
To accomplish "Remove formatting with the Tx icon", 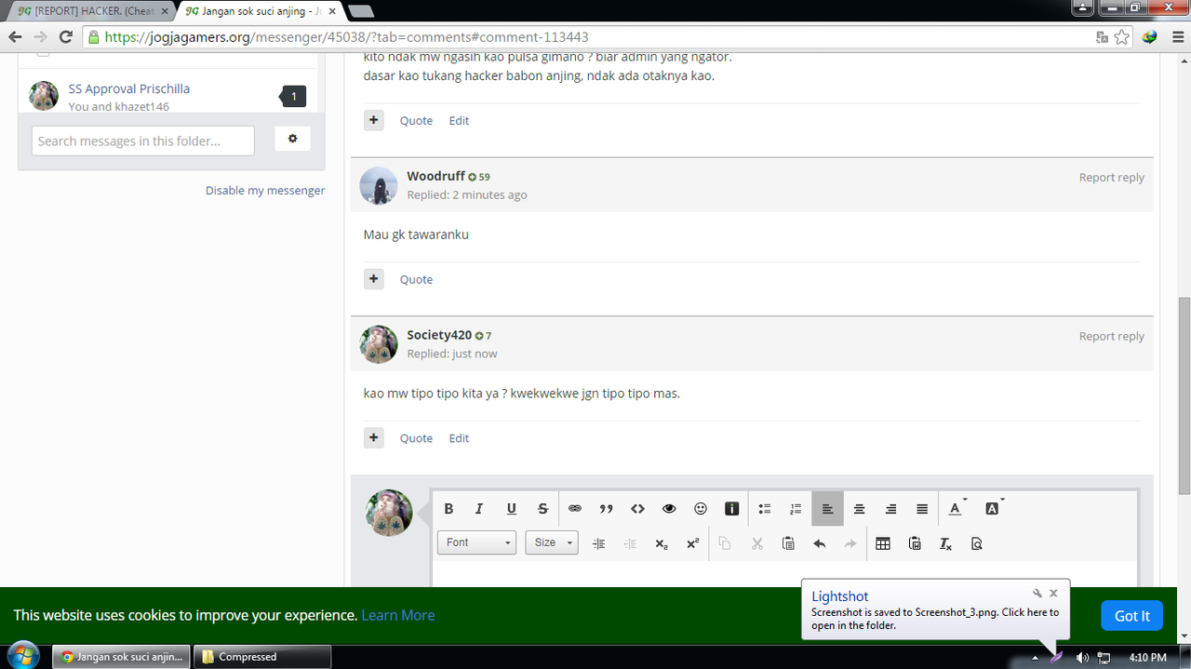I will [945, 543].
